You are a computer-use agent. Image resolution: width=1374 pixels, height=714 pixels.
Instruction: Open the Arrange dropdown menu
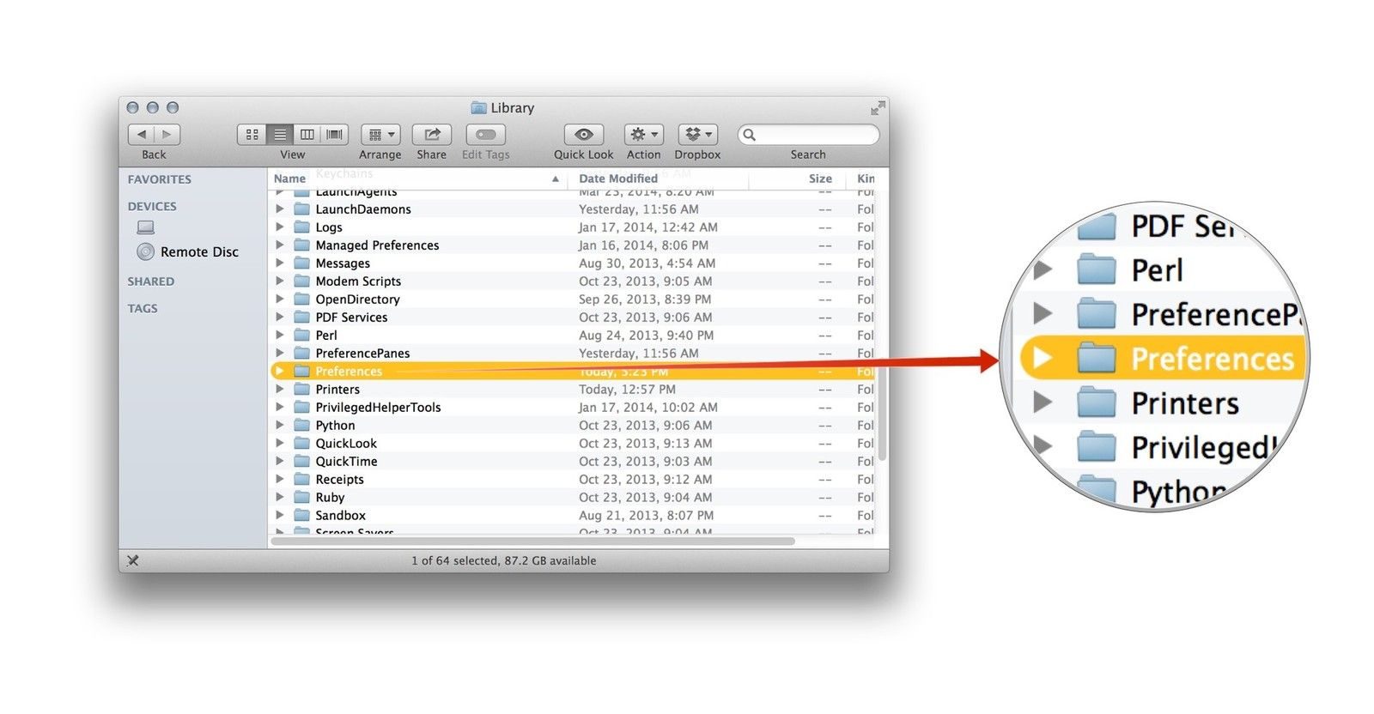point(380,135)
